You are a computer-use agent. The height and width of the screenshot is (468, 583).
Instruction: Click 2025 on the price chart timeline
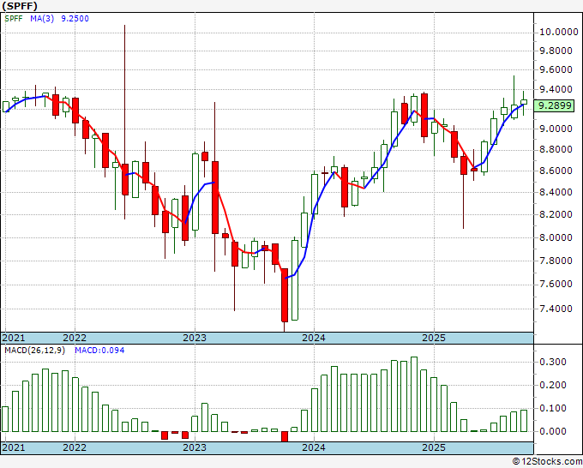(434, 338)
